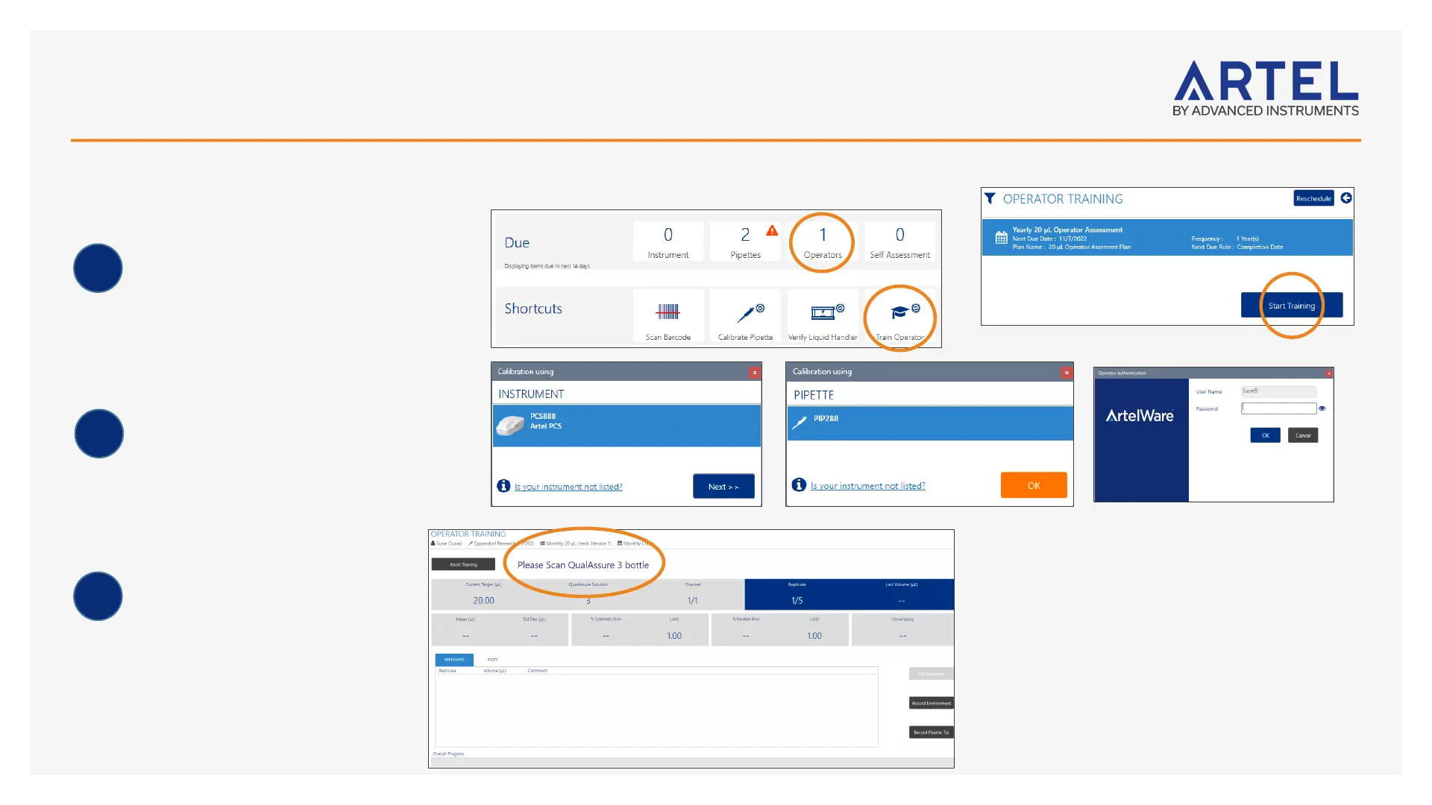Click the Volume (µL) column header

coord(495,671)
